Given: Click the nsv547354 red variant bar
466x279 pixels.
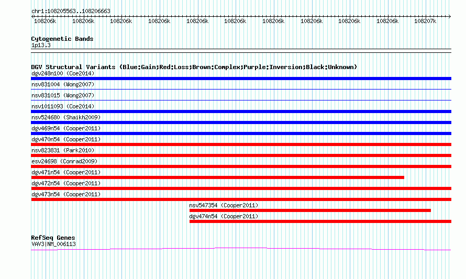Looking at the screenshot, I should point(310,210).
